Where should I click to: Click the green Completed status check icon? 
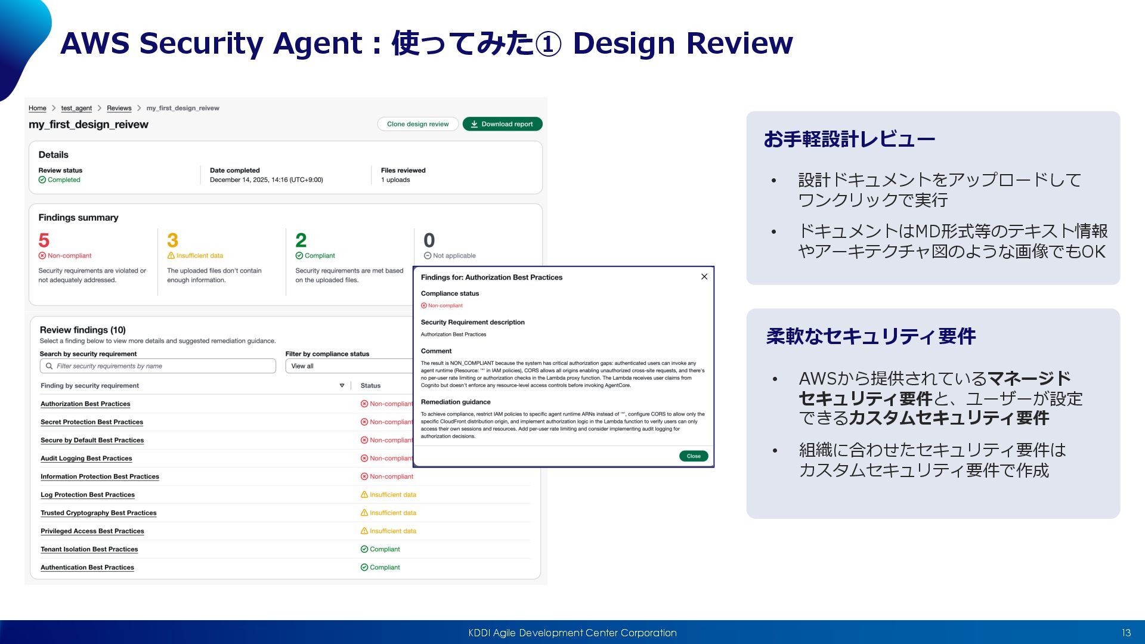pos(42,180)
